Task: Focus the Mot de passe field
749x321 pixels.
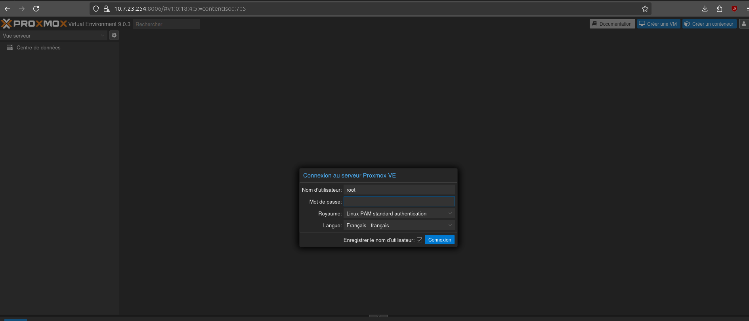Action: tap(399, 202)
